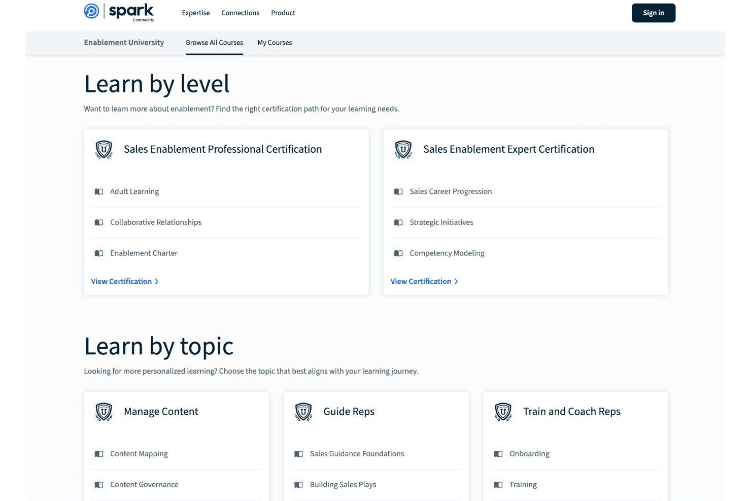
Task: Click book icon next to Collaborative Relationships
Action: pyautogui.click(x=99, y=223)
